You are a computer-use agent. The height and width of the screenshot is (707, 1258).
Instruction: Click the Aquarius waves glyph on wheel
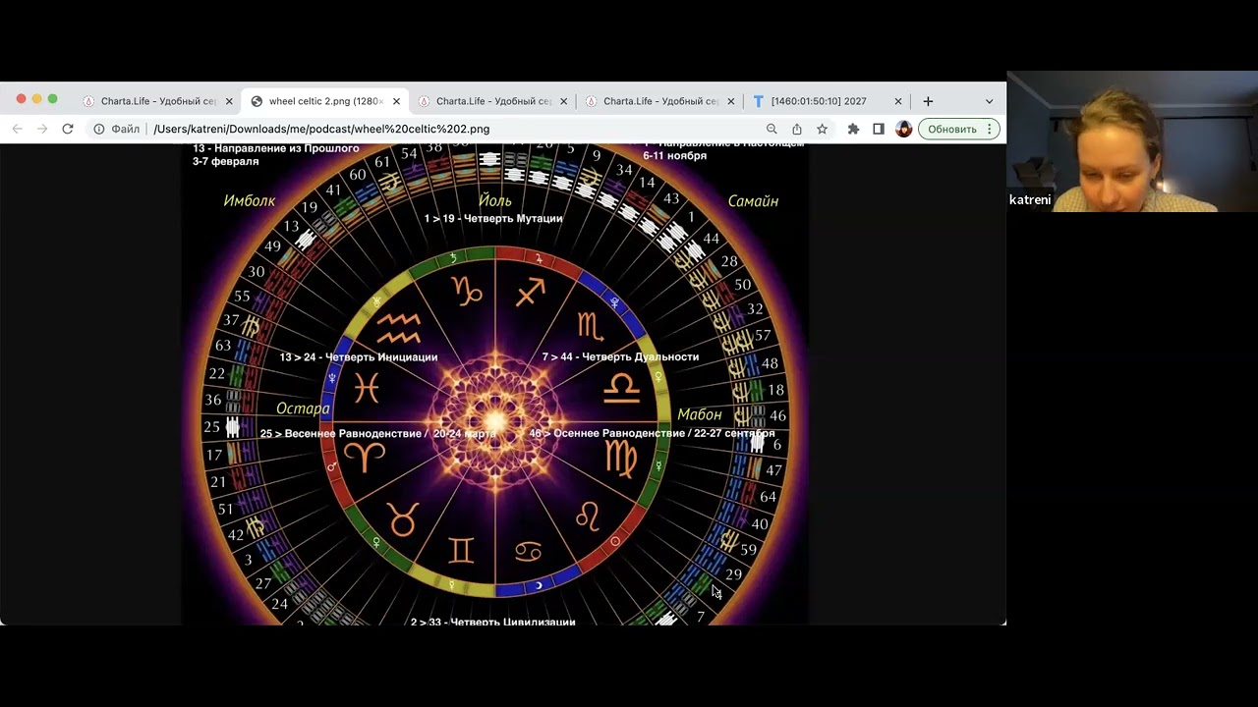point(399,328)
